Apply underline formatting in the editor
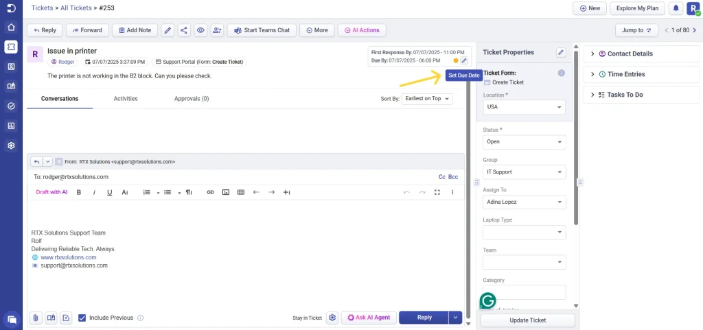This screenshot has height=330, width=703. (x=109, y=192)
